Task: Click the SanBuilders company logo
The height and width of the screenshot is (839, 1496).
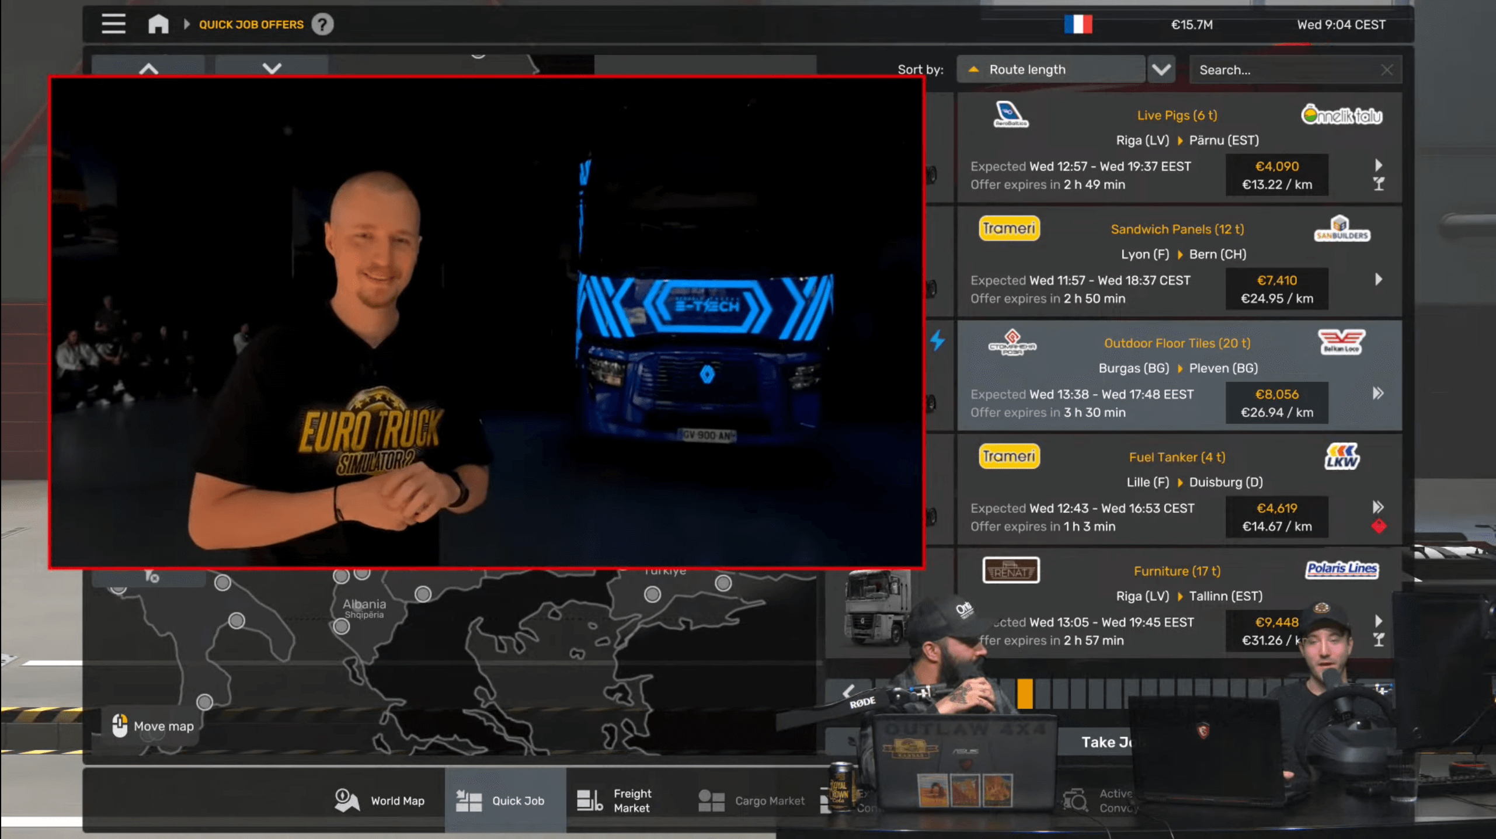Action: coord(1341,229)
